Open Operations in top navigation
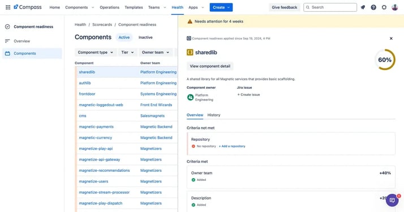Image resolution: width=404 pixels, height=212 pixels. click(110, 7)
